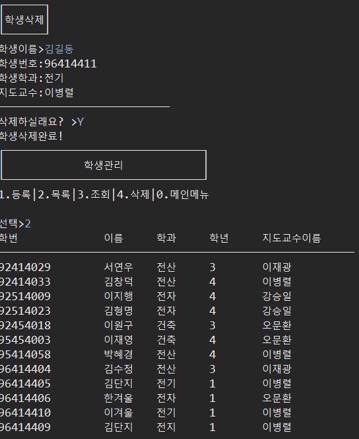Click the '학생삭제' boxed header
The image size is (359, 439).
tap(24, 20)
